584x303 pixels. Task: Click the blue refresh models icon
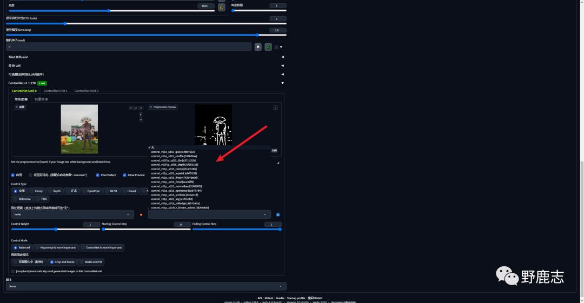(x=278, y=215)
